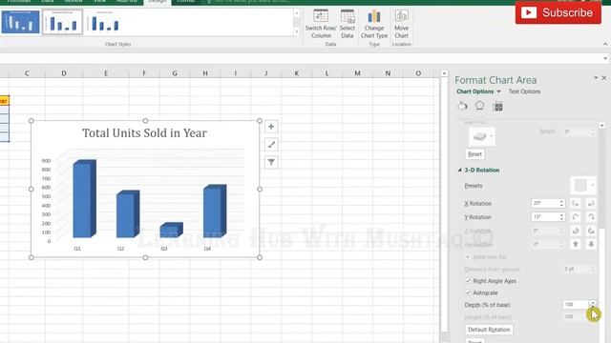Select the Fill & Line paint bucket icon

coord(462,106)
